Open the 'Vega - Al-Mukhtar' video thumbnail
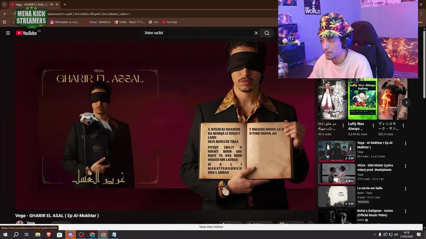Viewport: 426px width, 239px height. (x=337, y=151)
